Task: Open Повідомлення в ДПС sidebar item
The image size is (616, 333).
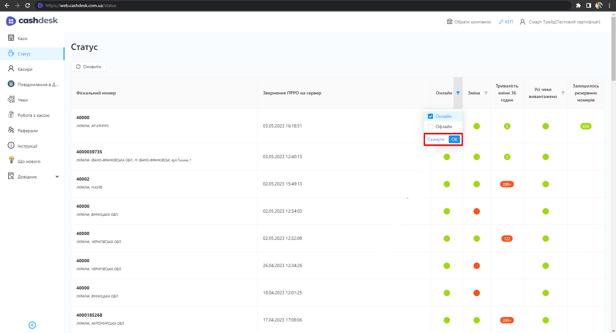Action: tap(38, 85)
